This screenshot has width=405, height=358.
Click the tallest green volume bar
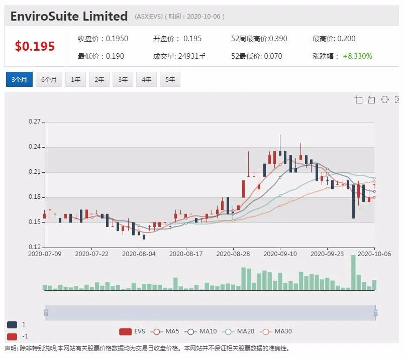pos(353,273)
